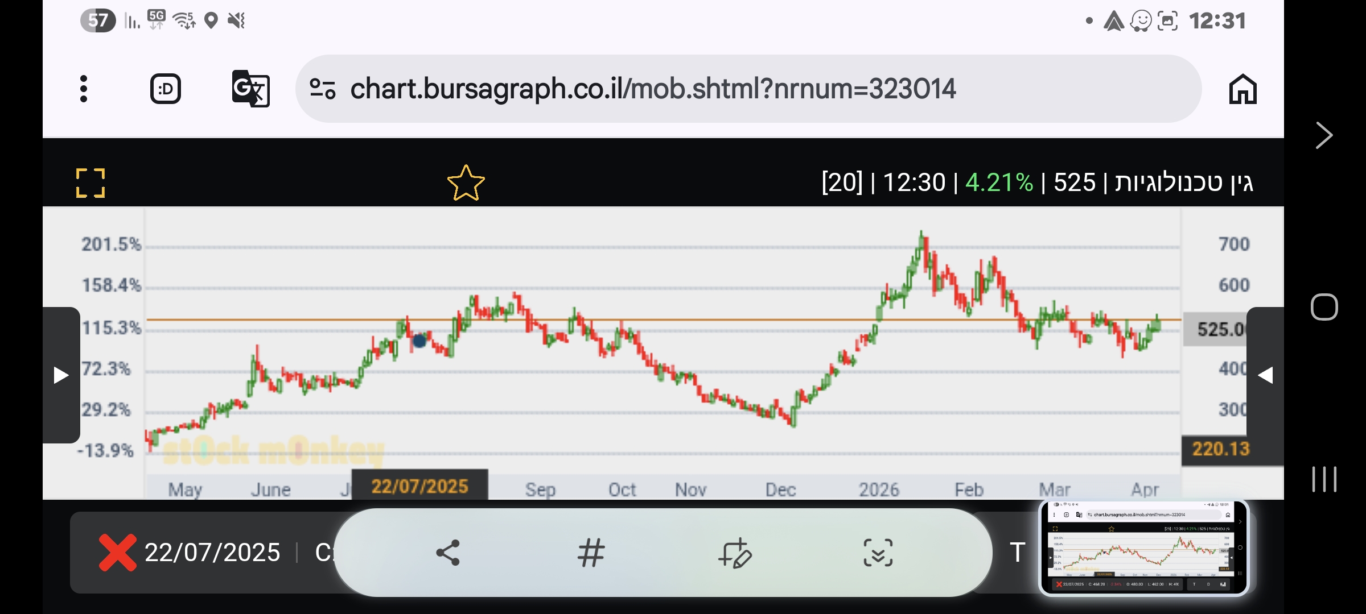This screenshot has height=614, width=1366.
Task: Add stock to favorites with star
Action: pos(466,183)
